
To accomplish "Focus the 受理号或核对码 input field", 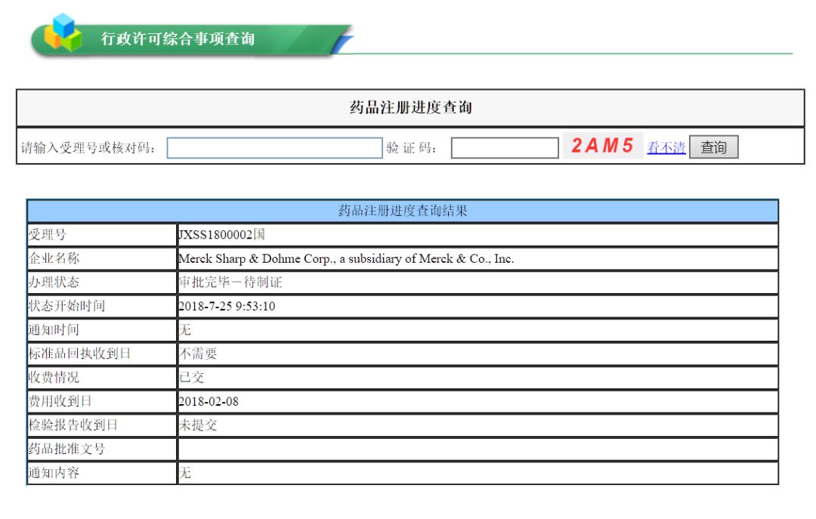I will click(275, 148).
